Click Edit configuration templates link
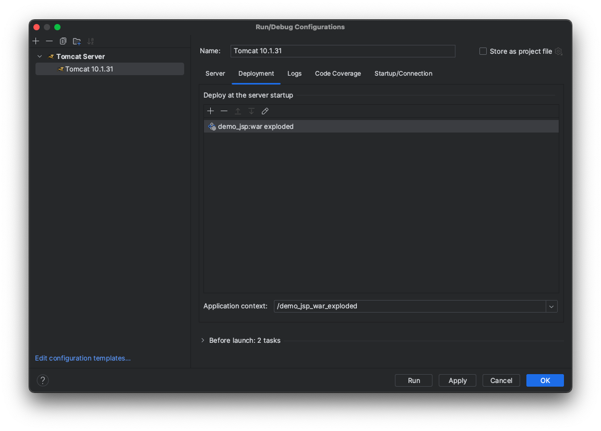Viewport: 601px width, 431px height. point(82,358)
